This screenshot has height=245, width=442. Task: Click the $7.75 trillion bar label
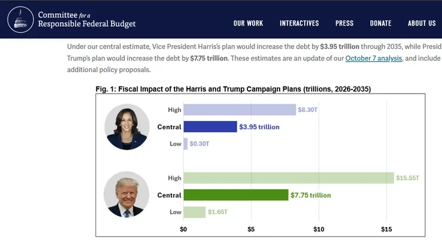point(311,195)
